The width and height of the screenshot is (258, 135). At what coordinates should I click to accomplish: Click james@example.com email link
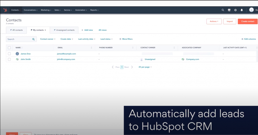click(x=67, y=54)
